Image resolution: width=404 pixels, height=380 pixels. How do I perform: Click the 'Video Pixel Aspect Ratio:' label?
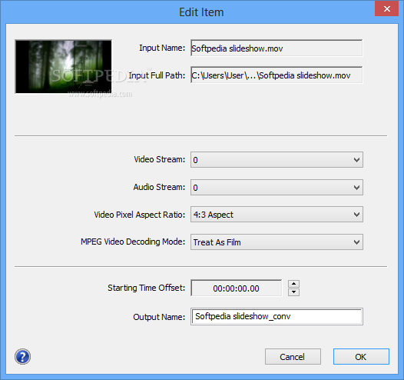[x=139, y=215]
